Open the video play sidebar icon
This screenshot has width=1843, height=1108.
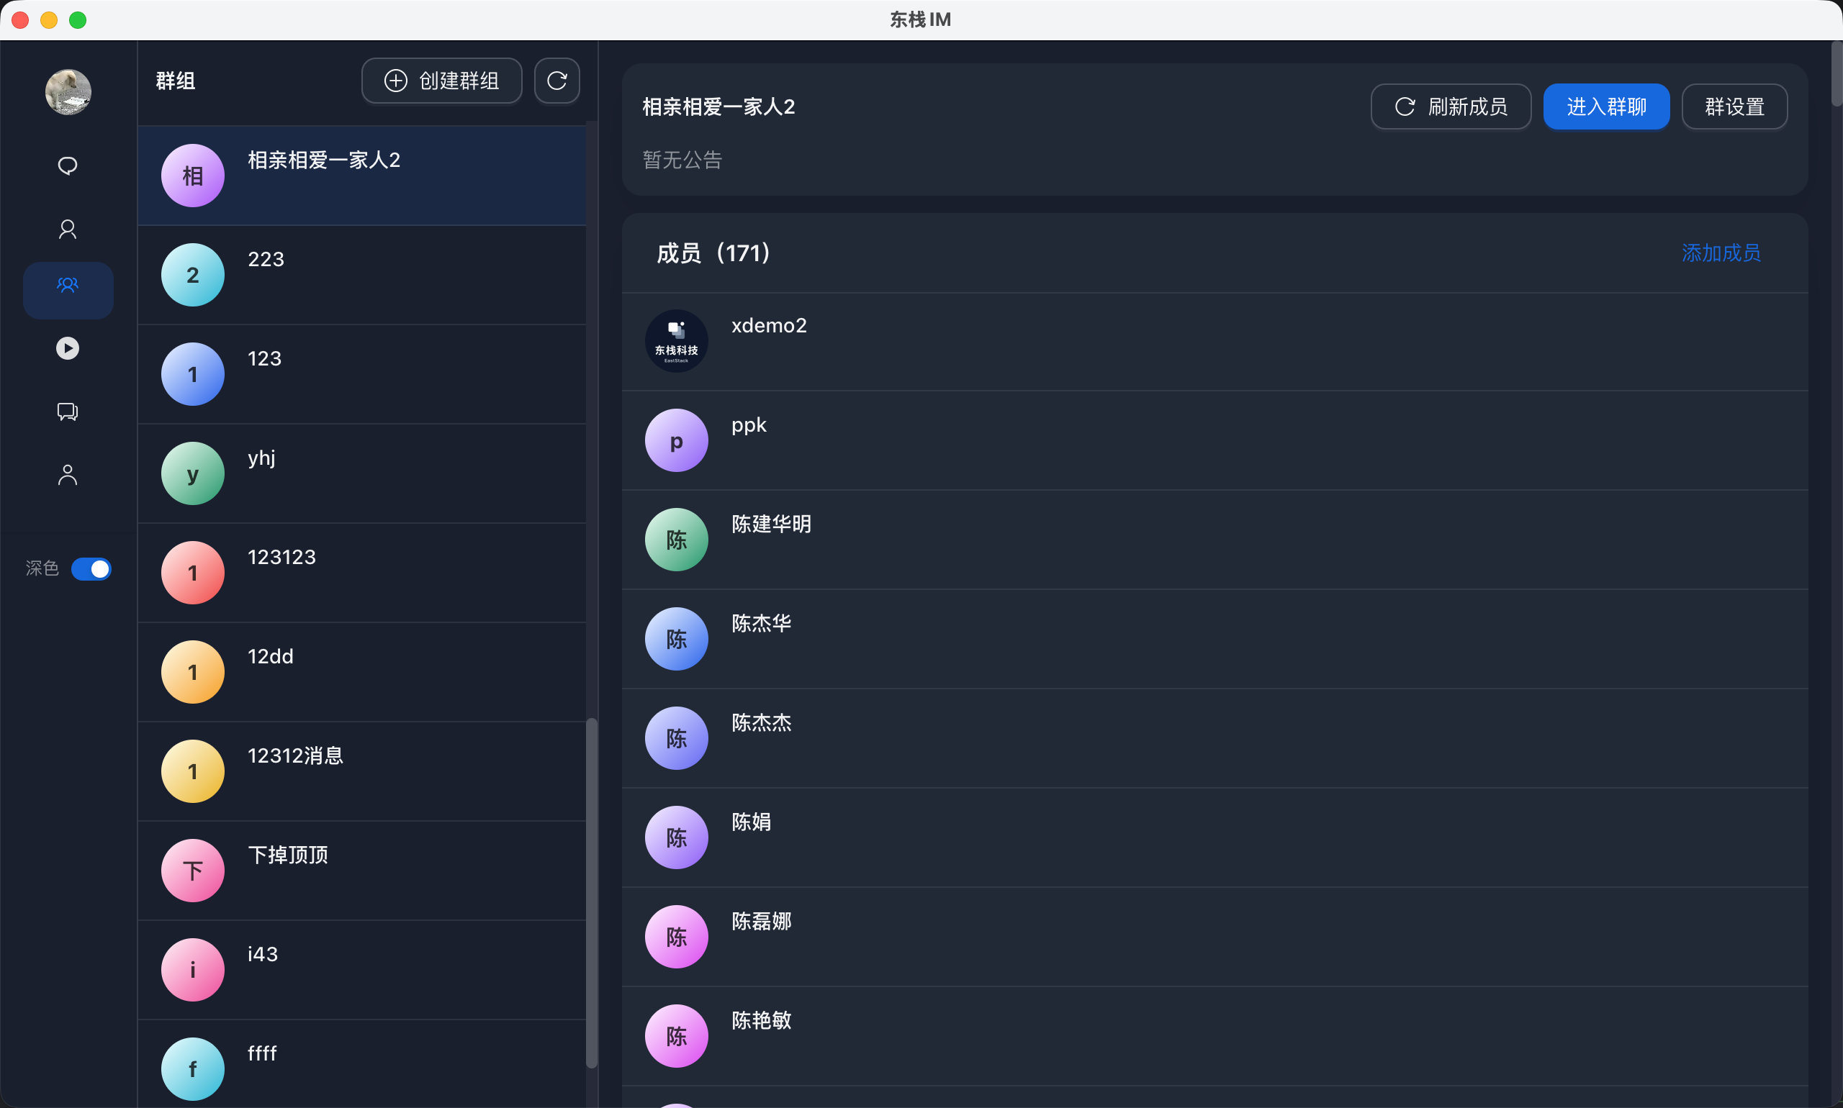(68, 348)
